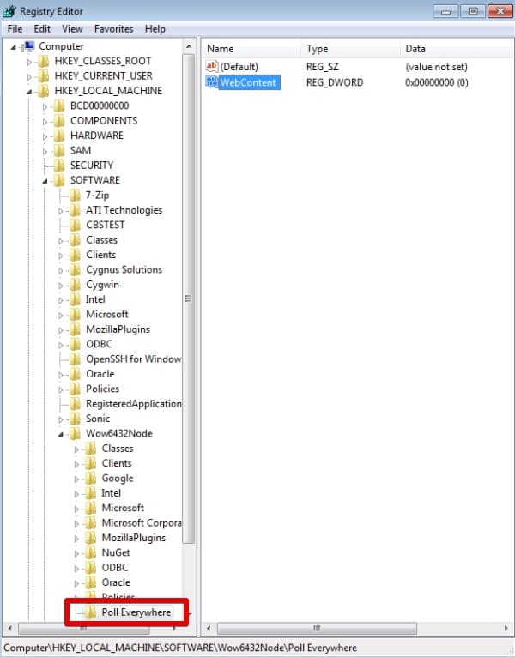Click the Computer icon in tree root

pos(28,46)
